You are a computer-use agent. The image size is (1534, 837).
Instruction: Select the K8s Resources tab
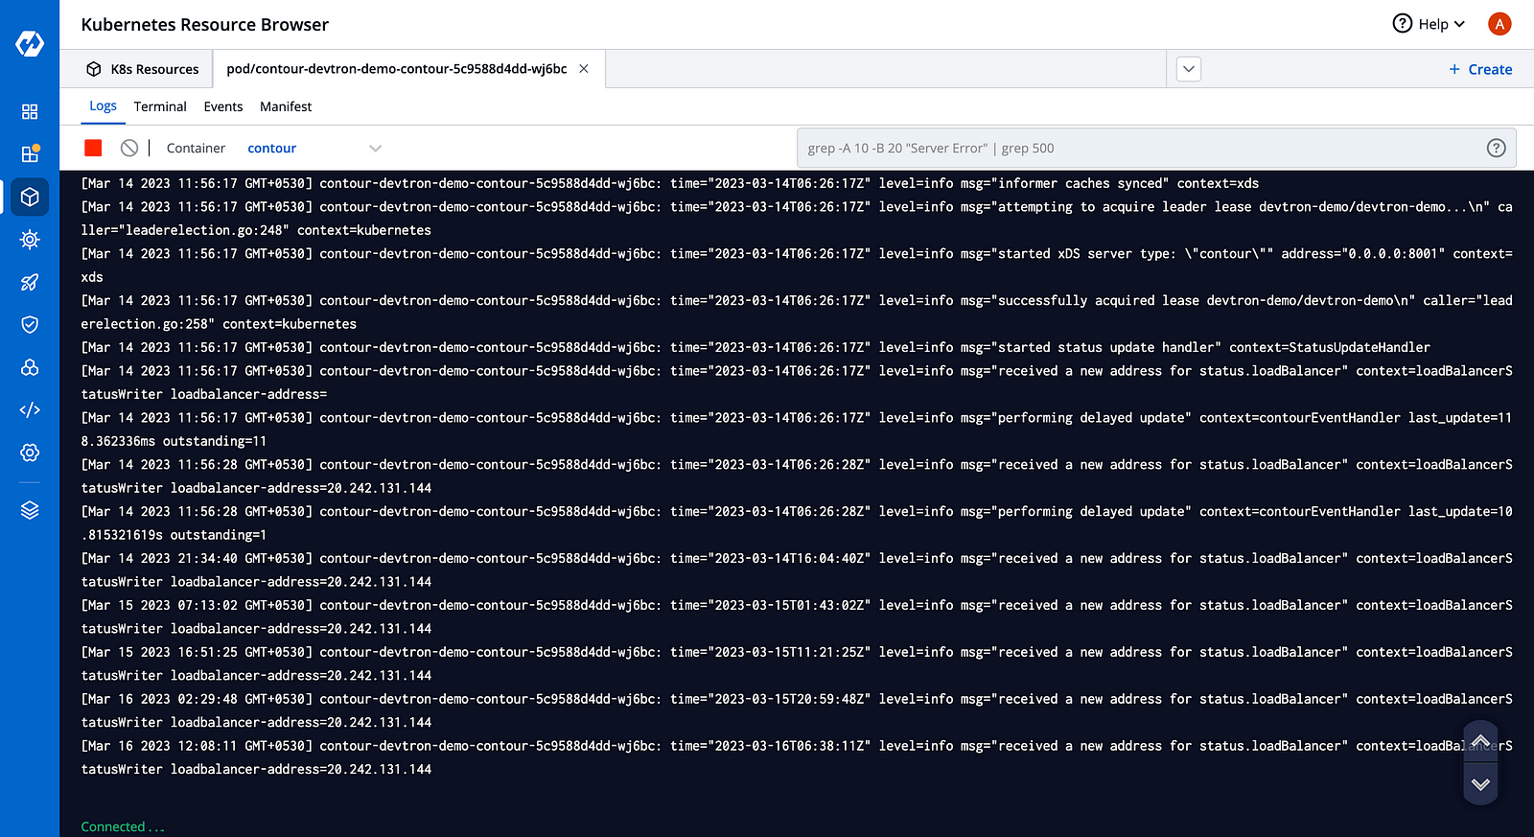(143, 69)
